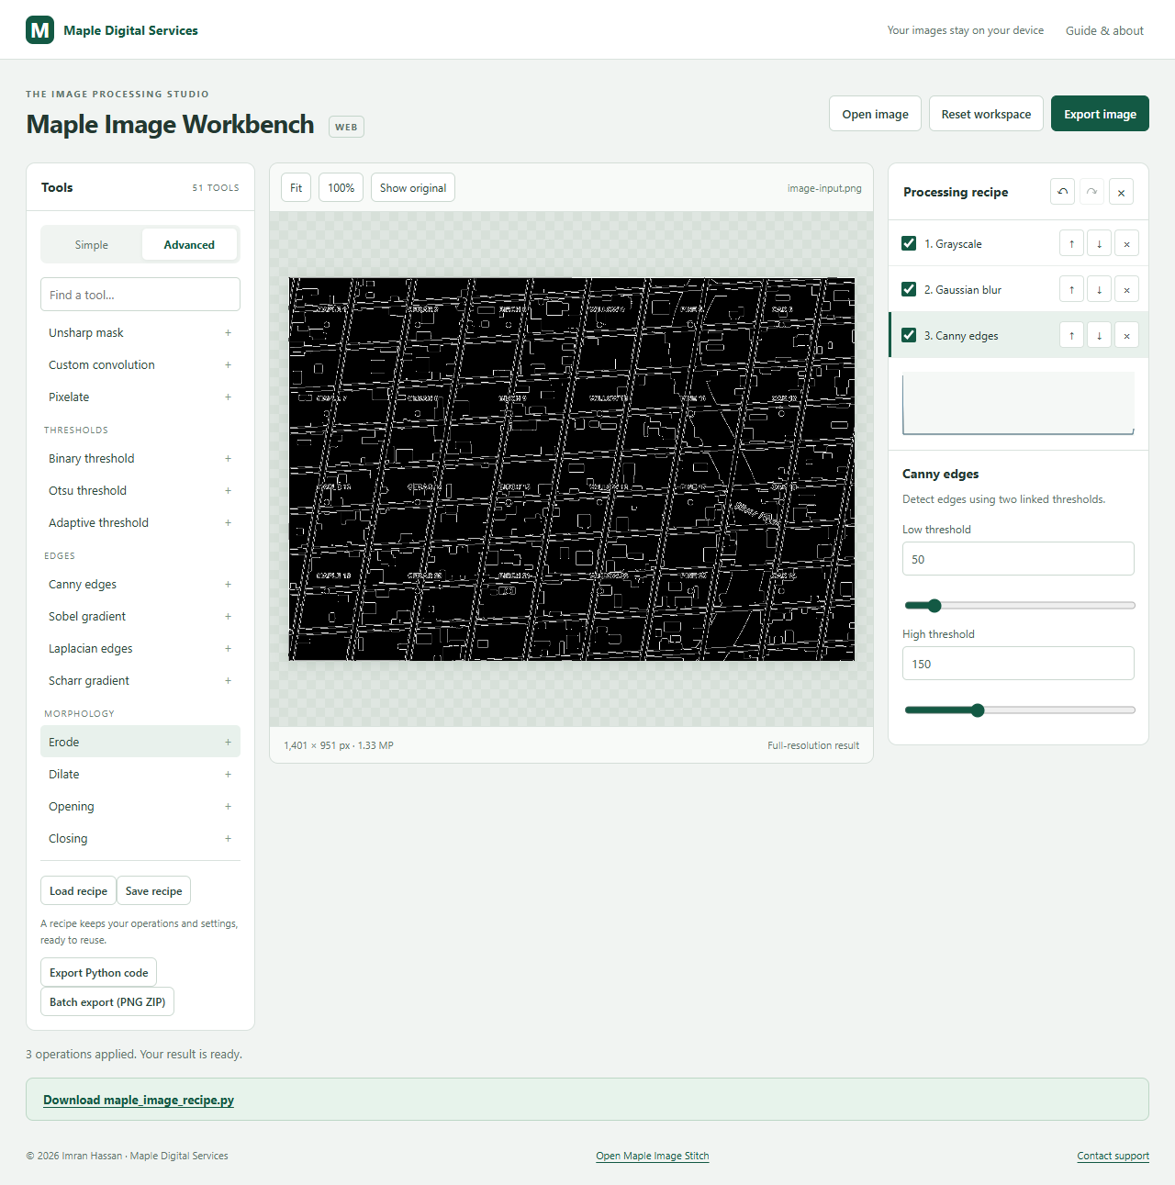Viewport: 1175px width, 1185px height.
Task: Add Erode using its plus icon
Action: point(228,742)
